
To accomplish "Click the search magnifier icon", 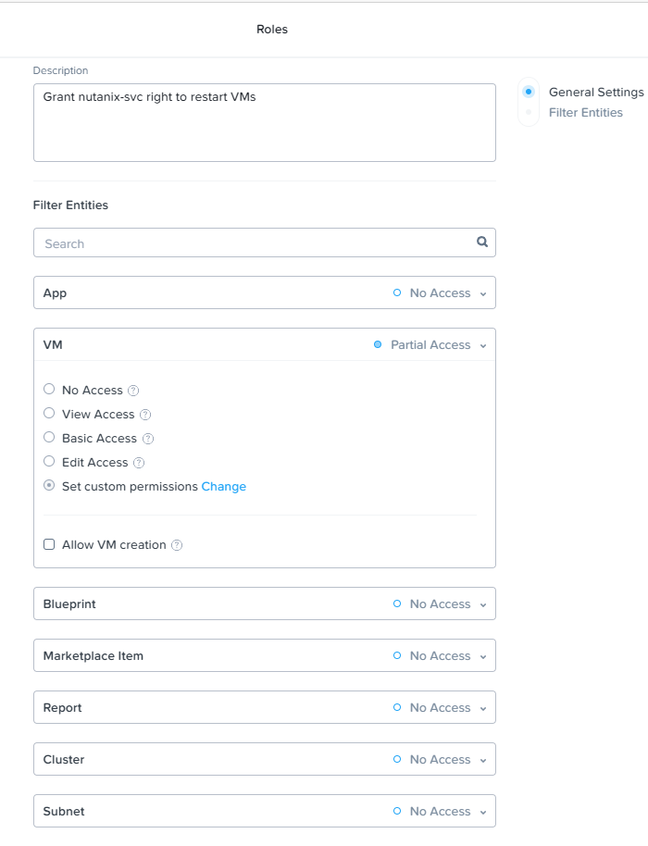I will tap(481, 242).
